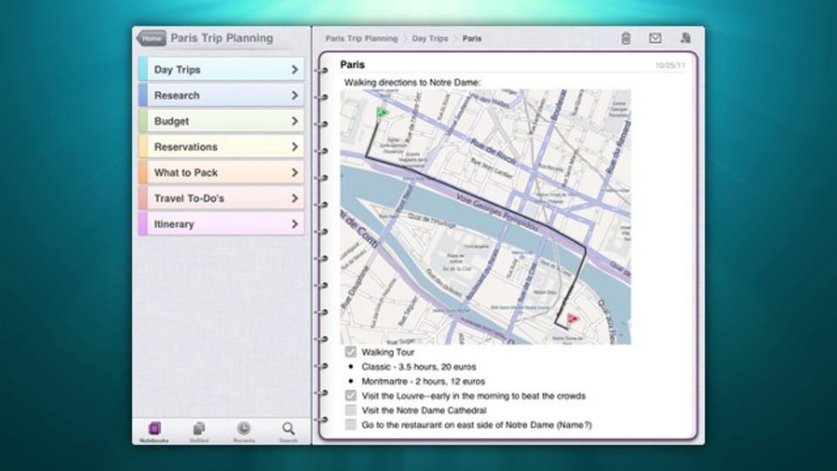Tap the red destination flag on map
Viewport: 837px width, 471px height.
click(x=572, y=319)
